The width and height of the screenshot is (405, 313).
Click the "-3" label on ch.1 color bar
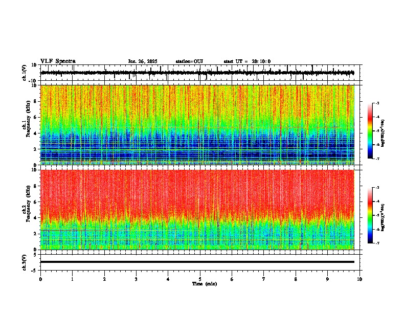pos(377,103)
